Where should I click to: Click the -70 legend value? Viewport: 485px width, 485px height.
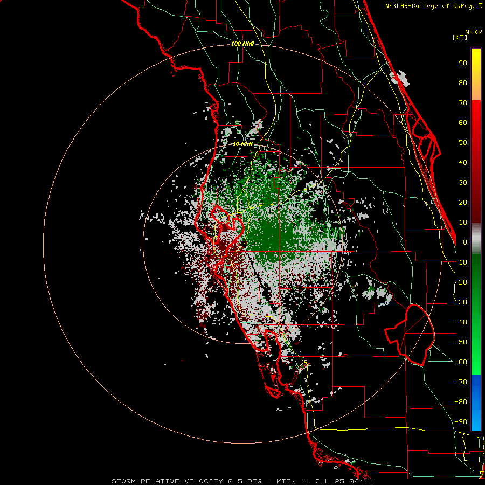pos(461,382)
